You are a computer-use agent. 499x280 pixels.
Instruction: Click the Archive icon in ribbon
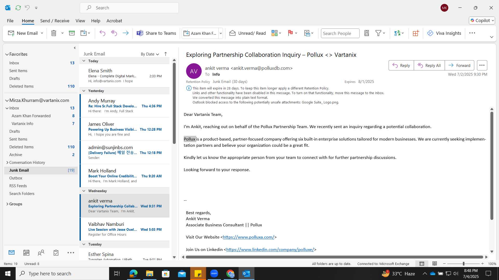click(x=72, y=33)
